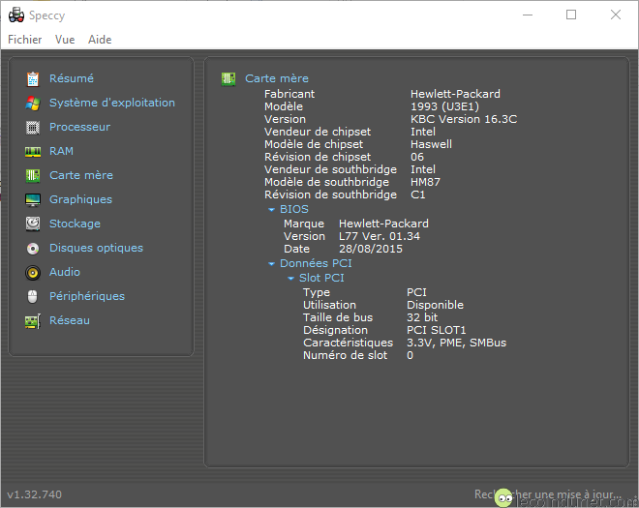
Task: Open the Audio section
Action: pos(65,272)
